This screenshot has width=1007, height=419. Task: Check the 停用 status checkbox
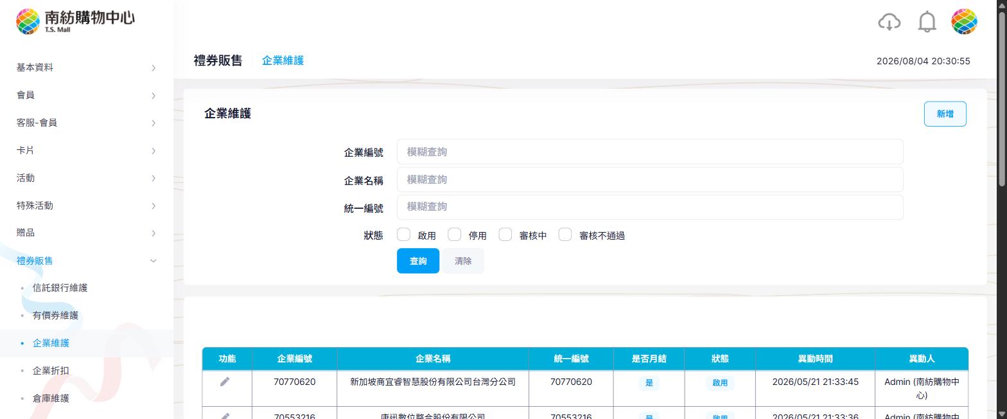tap(455, 235)
